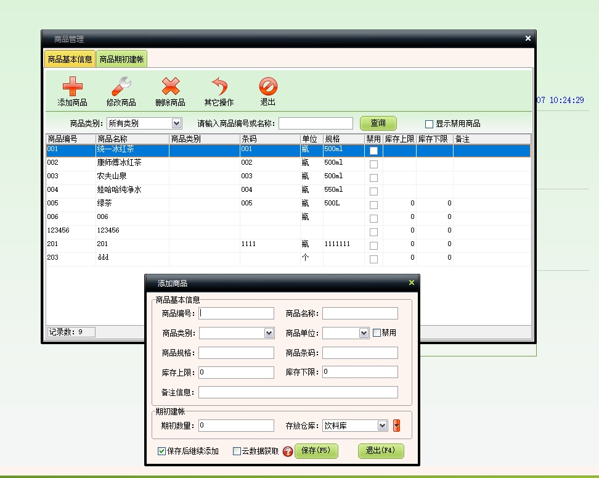Select the 商品基本信息 tab

[x=70, y=59]
